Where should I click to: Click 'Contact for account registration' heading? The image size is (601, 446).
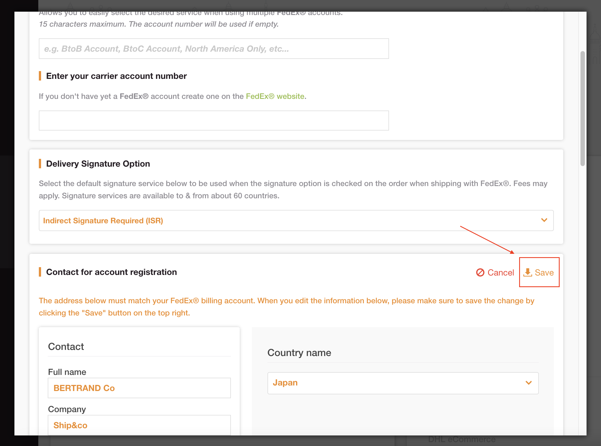click(111, 272)
